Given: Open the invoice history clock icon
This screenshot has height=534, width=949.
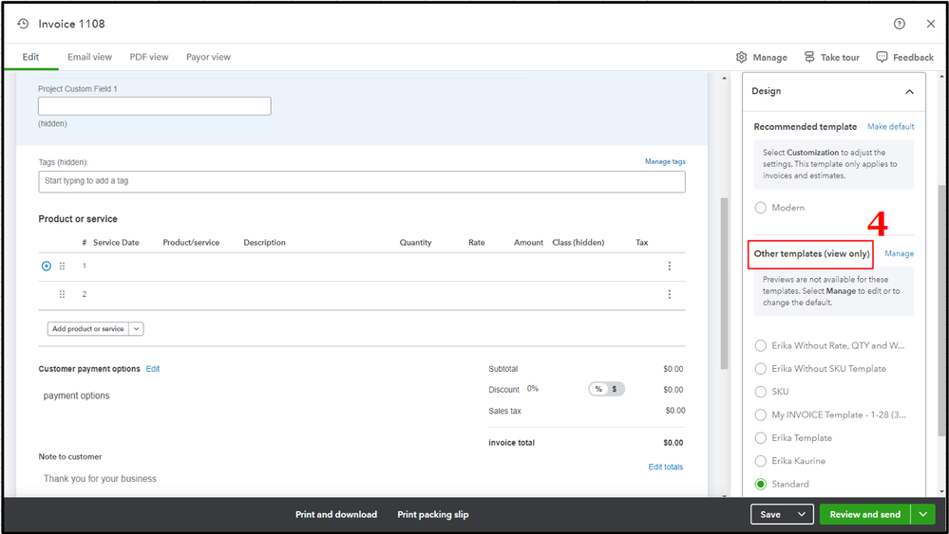Looking at the screenshot, I should click(23, 24).
